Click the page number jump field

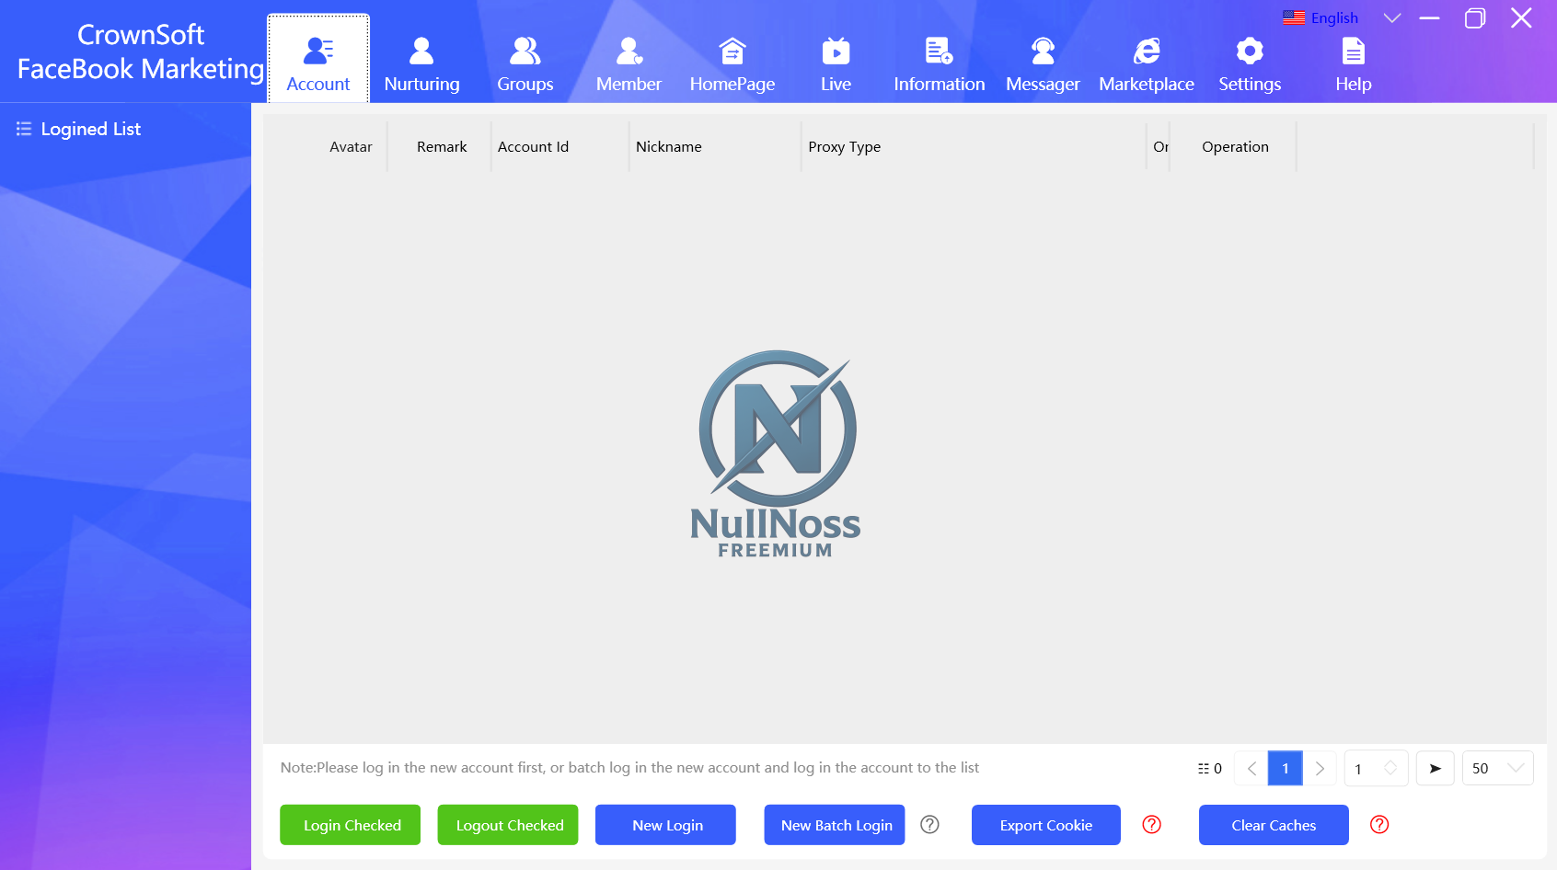point(1366,769)
